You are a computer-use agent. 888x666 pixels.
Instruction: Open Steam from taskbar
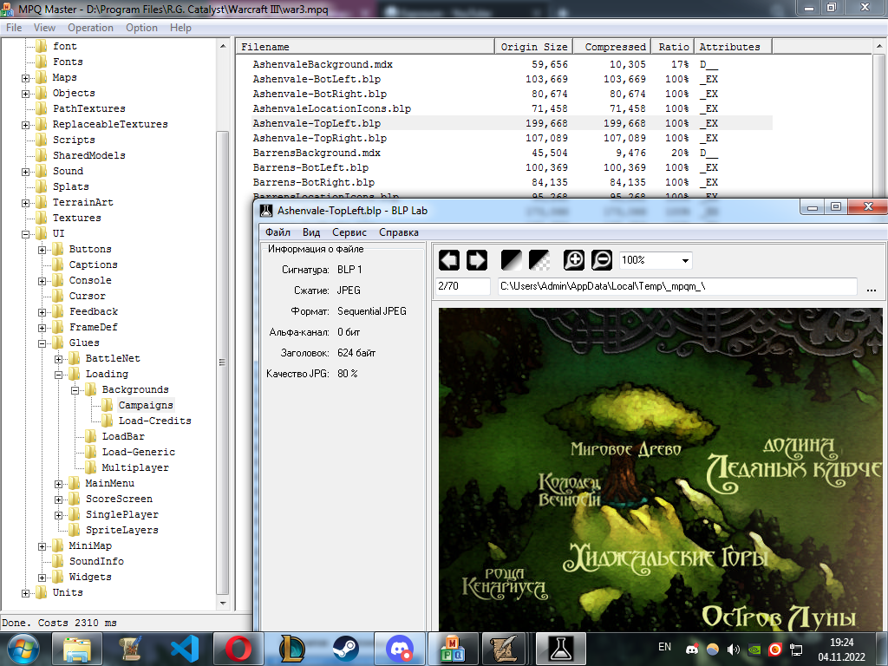[x=345, y=649]
